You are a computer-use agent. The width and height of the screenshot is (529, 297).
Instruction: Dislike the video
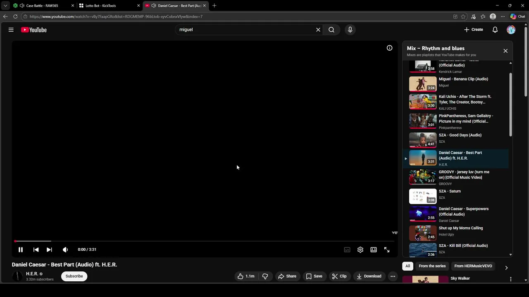click(265, 276)
